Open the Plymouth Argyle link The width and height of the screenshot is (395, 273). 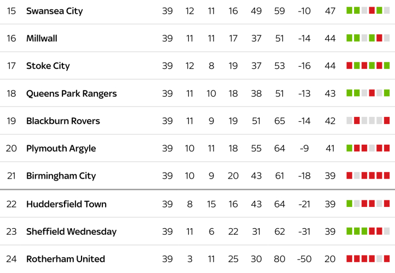(61, 149)
